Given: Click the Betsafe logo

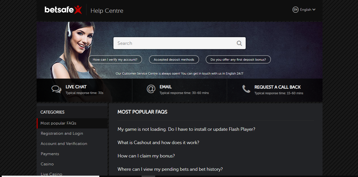Looking at the screenshot, I should pyautogui.click(x=63, y=10).
